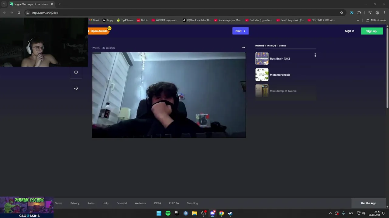Image resolution: width=389 pixels, height=218 pixels.
Task: Open a new browser tab
Action: point(59,4)
